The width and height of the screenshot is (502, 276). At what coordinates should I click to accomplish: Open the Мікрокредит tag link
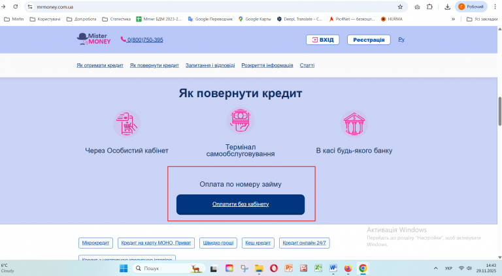(95, 243)
